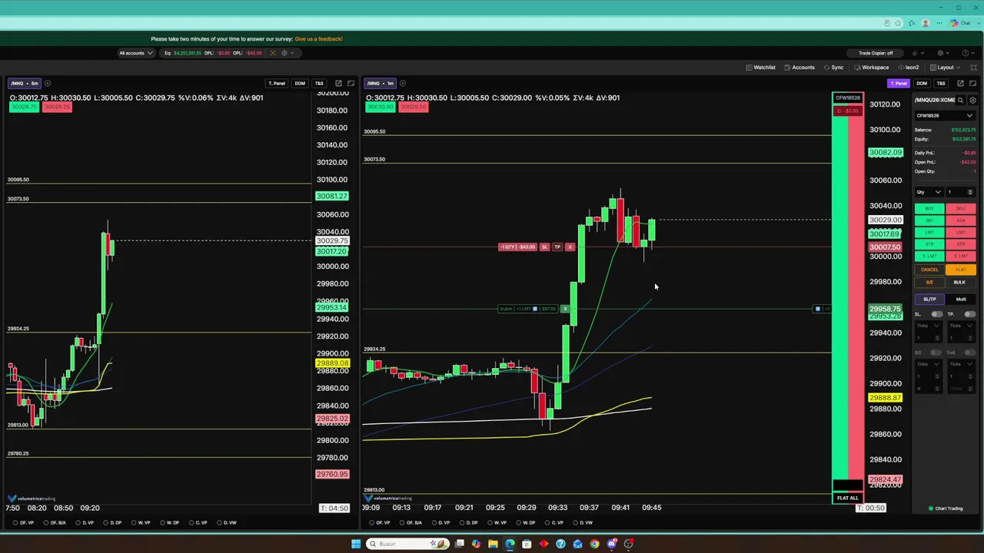Open the SL Ticks unit dropdown

tap(929, 326)
